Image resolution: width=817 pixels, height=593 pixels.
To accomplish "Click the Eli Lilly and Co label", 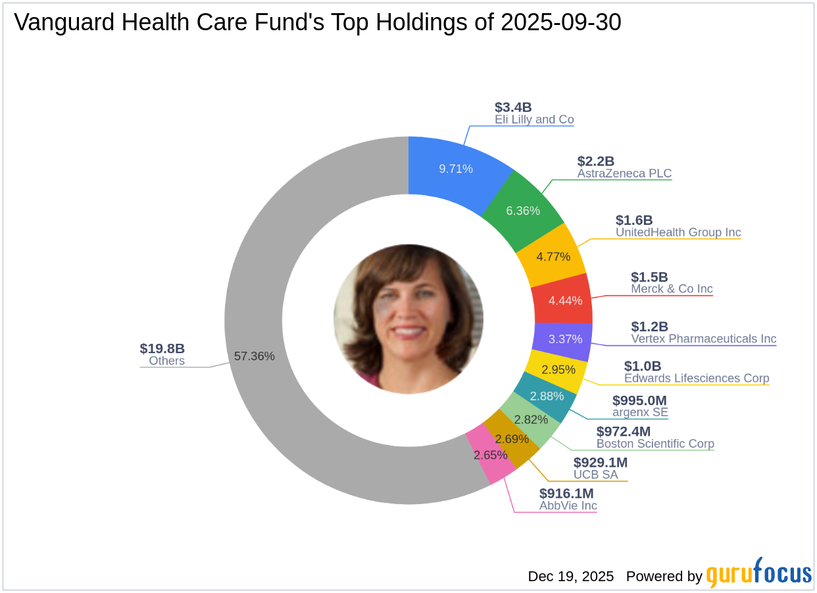I will click(534, 120).
